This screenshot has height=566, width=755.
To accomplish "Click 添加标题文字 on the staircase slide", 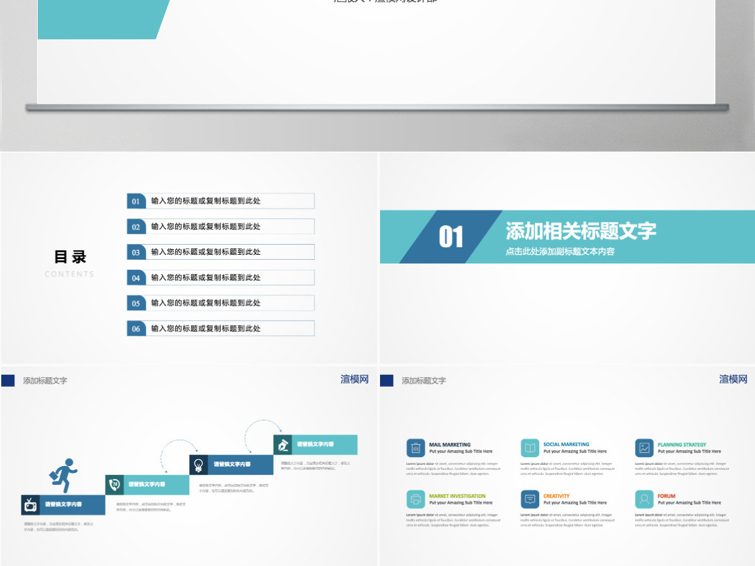I will (x=45, y=380).
